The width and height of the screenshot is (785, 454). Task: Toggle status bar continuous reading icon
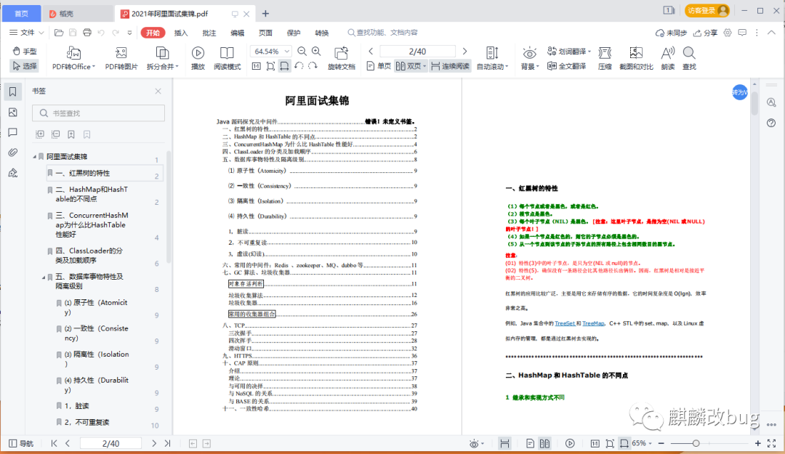(504, 444)
